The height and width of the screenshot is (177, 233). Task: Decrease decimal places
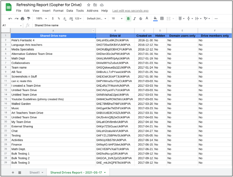click(x=64, y=19)
